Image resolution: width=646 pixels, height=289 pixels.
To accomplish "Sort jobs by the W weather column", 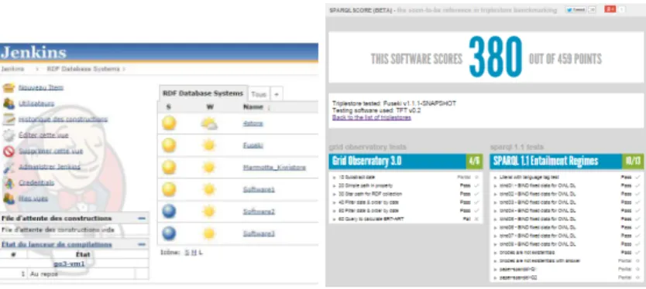I will click(210, 107).
